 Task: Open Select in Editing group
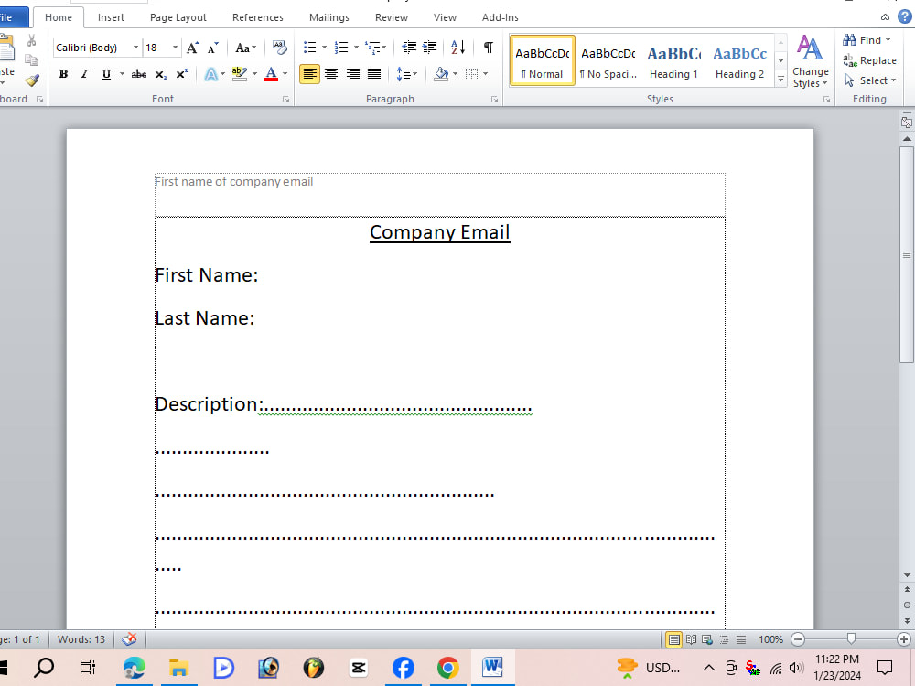click(x=869, y=80)
